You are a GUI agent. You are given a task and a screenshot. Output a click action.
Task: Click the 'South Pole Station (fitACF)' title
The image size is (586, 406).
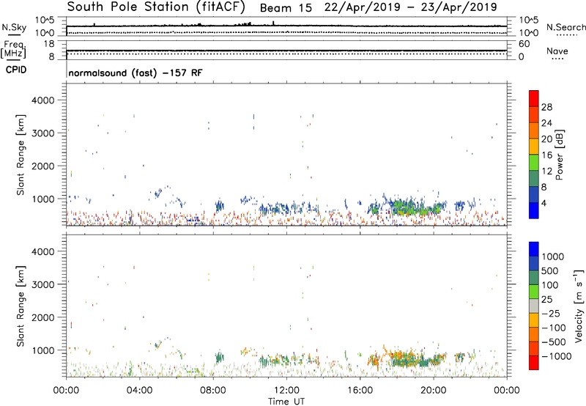click(x=156, y=7)
